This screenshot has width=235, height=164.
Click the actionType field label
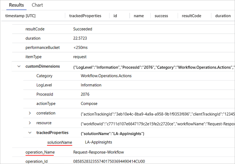[46, 104]
